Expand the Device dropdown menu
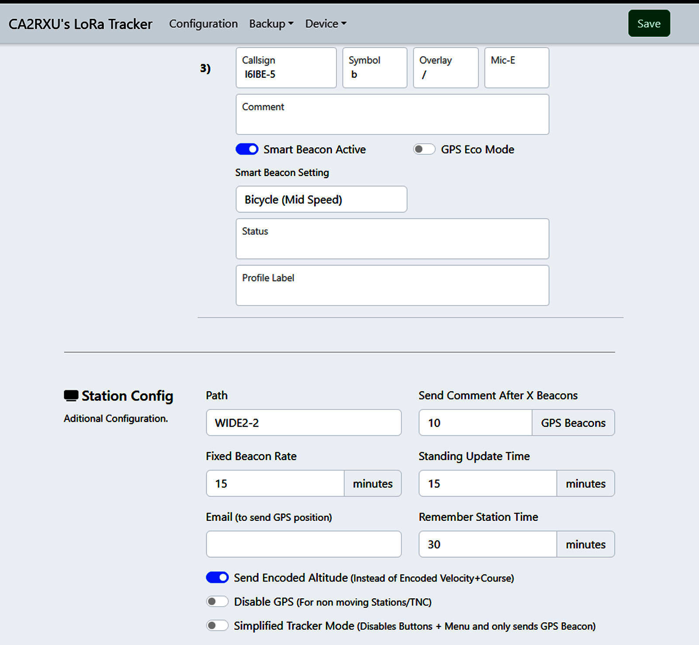The width and height of the screenshot is (699, 645). pyautogui.click(x=325, y=24)
